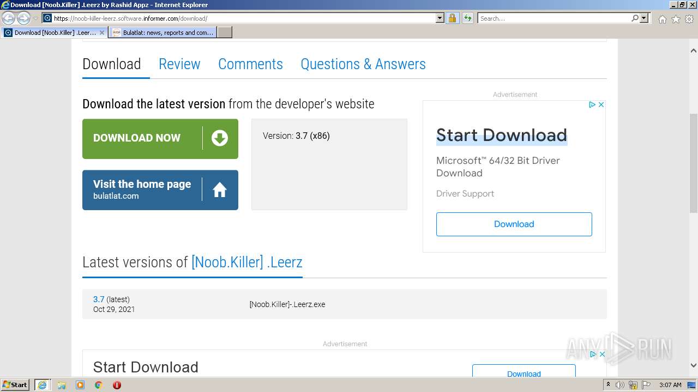
Task: Click the volume speaker tray icon
Action: point(620,385)
